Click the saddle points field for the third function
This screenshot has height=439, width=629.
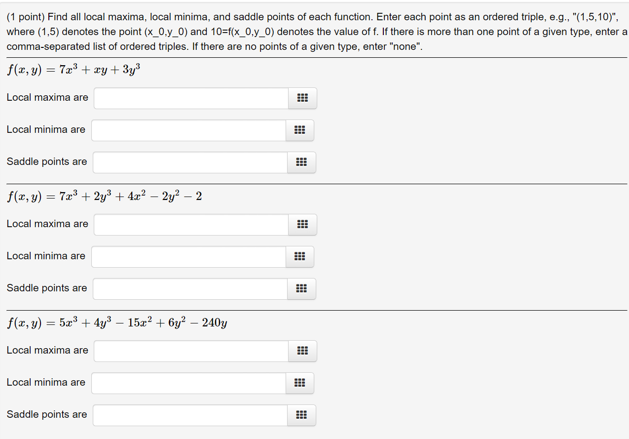coord(189,415)
